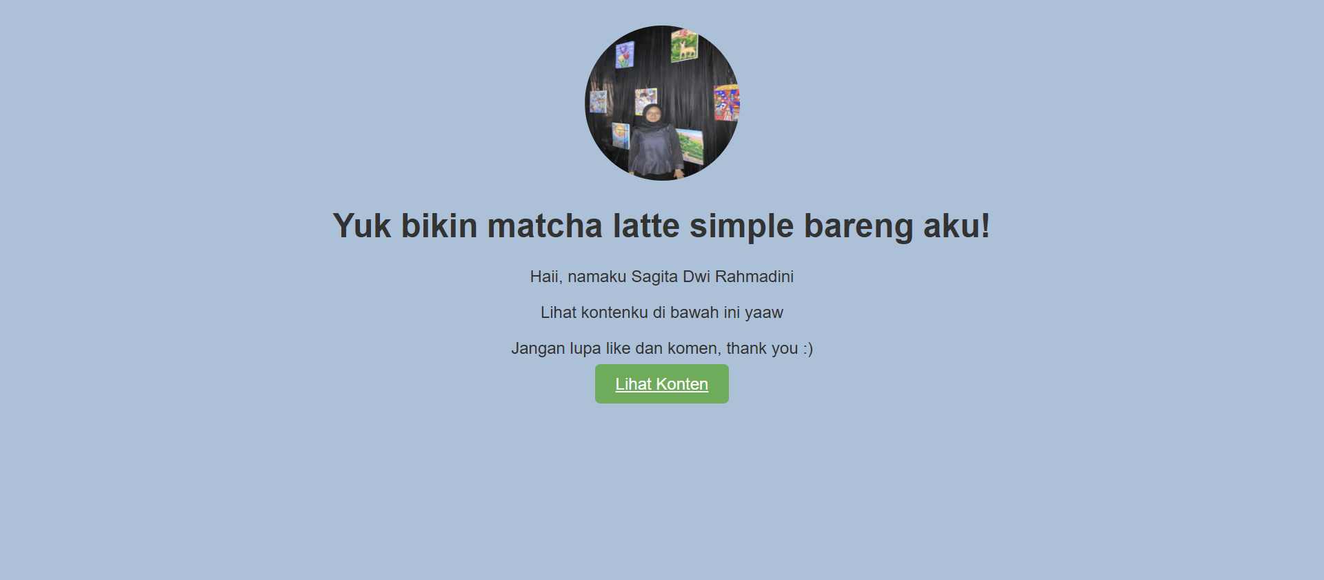Click the "Lihat kontenku di bawah ini yaaw" text
This screenshot has width=1324, height=580.
pyautogui.click(x=661, y=312)
